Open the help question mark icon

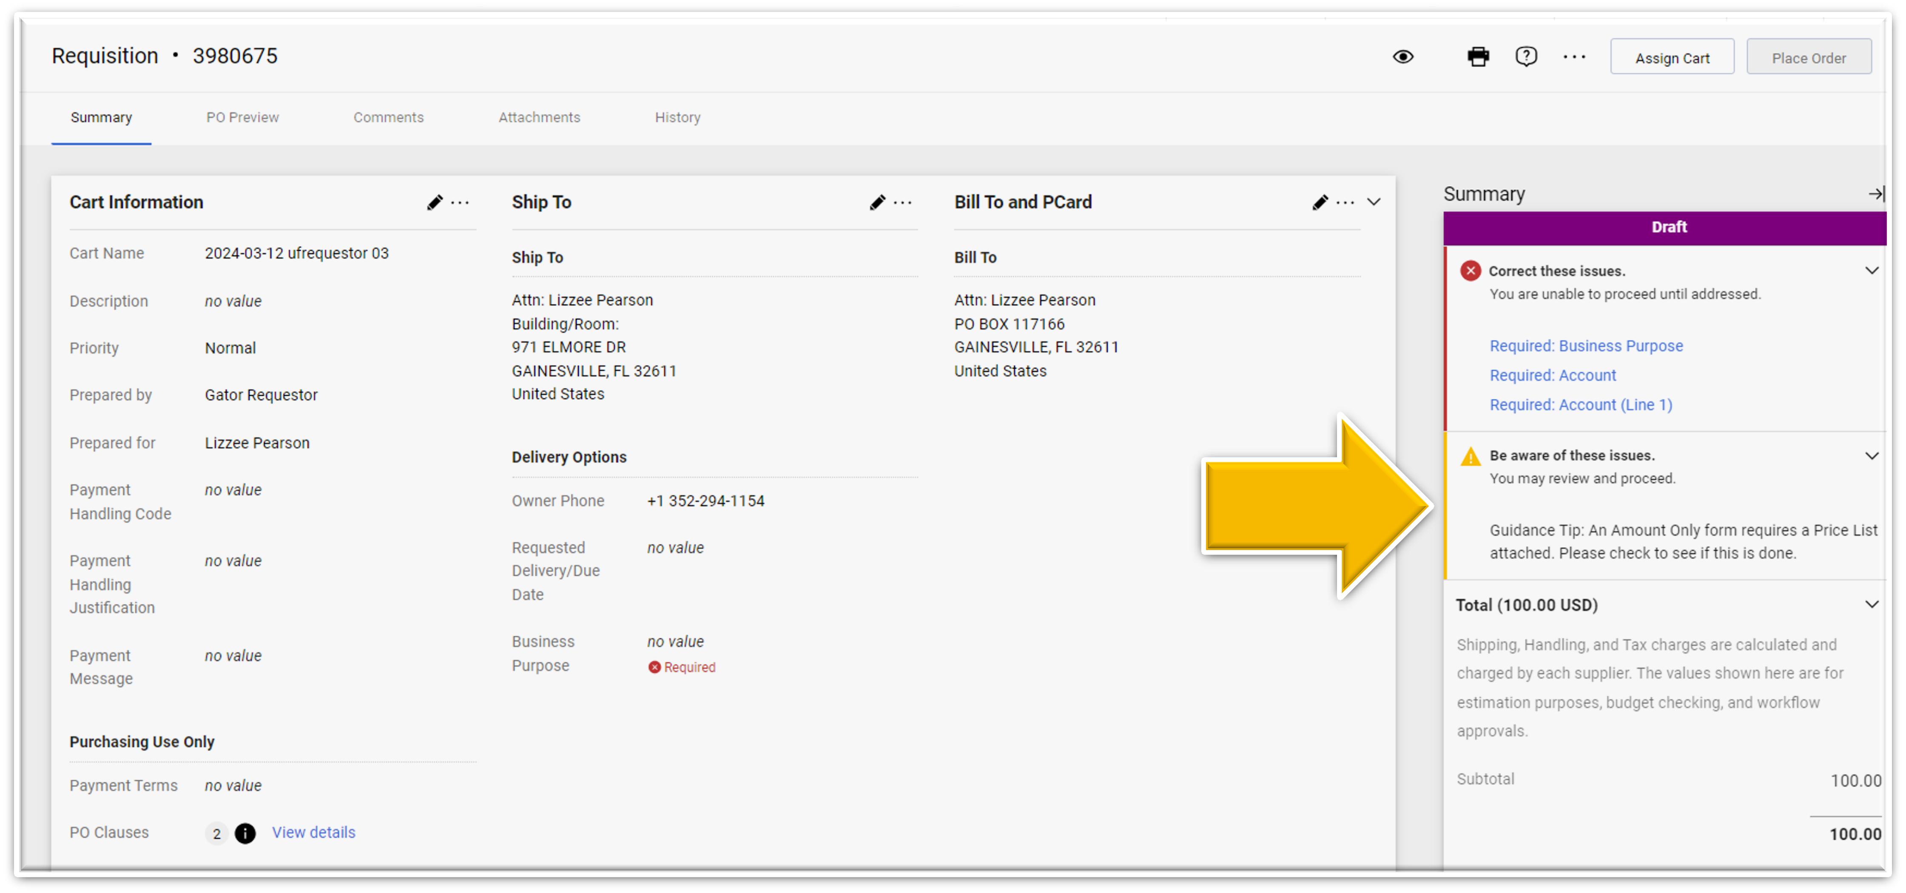(x=1526, y=57)
